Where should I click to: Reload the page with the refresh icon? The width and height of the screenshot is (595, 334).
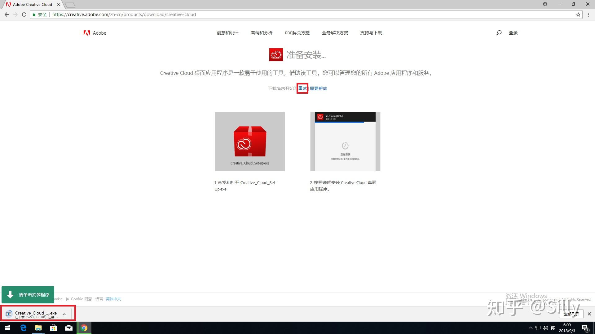(x=24, y=15)
